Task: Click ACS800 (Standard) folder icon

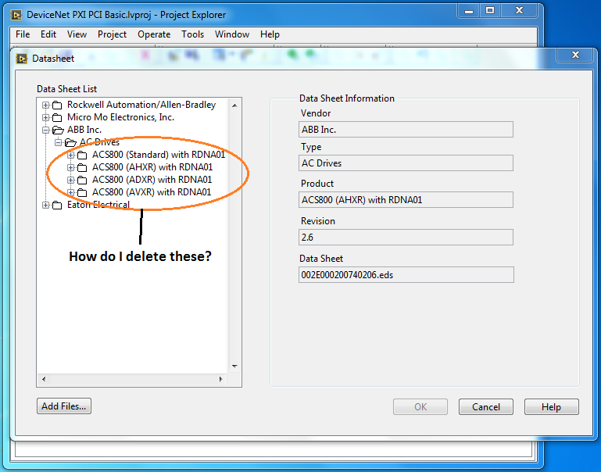Action: tap(81, 156)
